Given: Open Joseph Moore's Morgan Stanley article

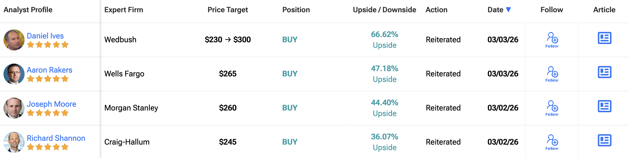Looking at the screenshot, I should (604, 106).
